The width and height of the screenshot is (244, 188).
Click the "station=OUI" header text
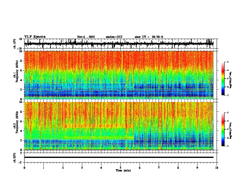pyautogui.click(x=114, y=37)
